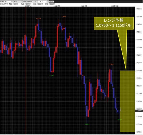Click the 1.08059 low price label

click(87, 124)
